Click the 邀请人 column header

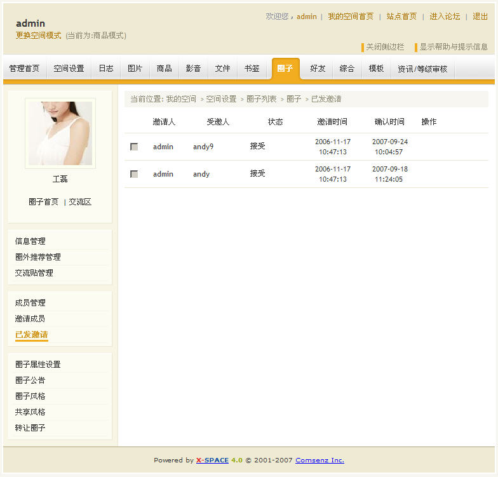[x=164, y=122]
